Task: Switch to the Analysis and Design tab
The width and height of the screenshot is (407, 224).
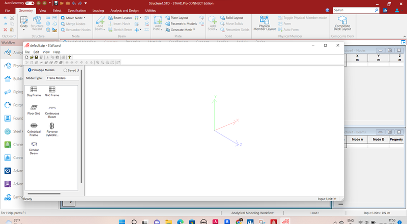Action: tap(124, 11)
